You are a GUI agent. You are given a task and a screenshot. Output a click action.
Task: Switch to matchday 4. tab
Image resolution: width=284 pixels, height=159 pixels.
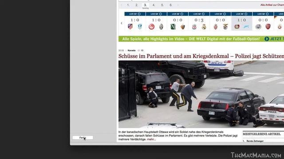click(154, 5)
